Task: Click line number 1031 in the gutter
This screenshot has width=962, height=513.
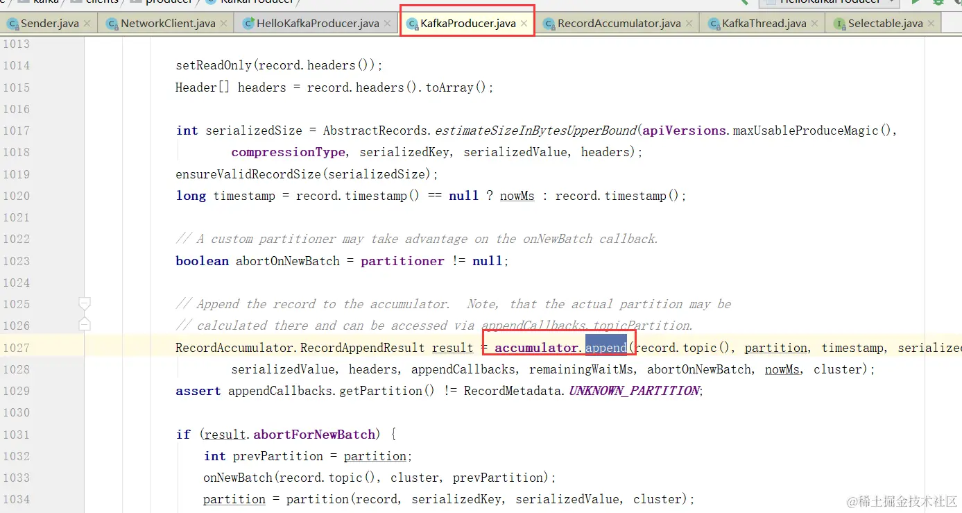Action: [16, 435]
